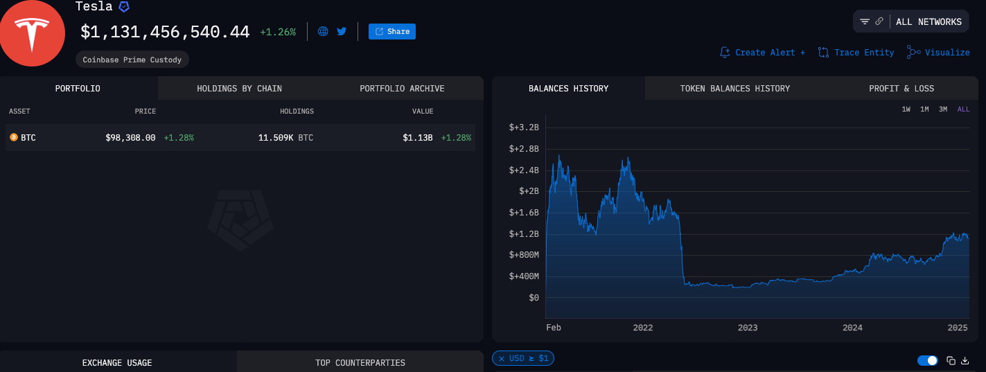
Task: Set chart range to 1W
Action: point(906,109)
